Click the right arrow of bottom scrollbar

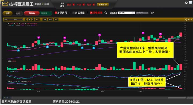coord(186,97)
